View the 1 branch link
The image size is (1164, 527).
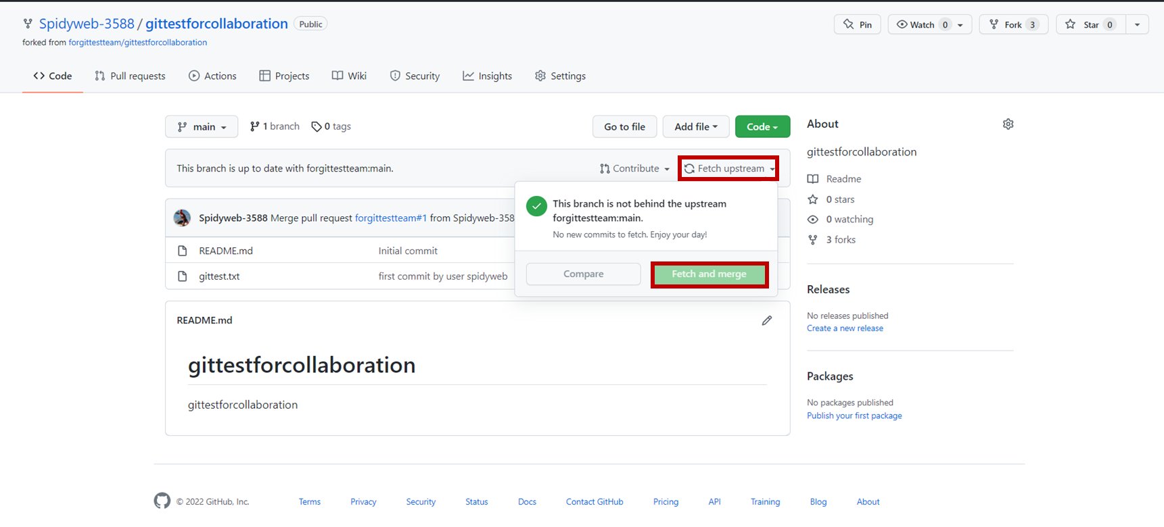pos(275,126)
